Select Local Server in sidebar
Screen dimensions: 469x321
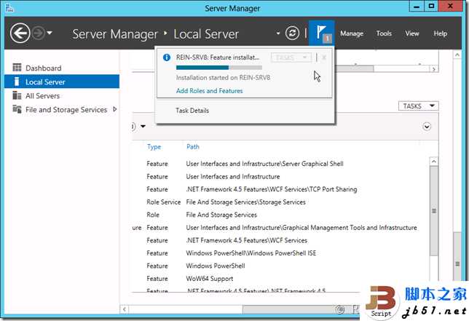click(x=62, y=82)
